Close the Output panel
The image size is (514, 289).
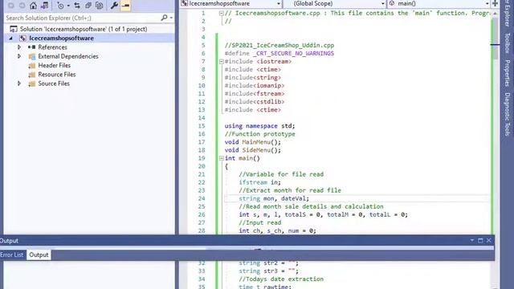coord(489,241)
